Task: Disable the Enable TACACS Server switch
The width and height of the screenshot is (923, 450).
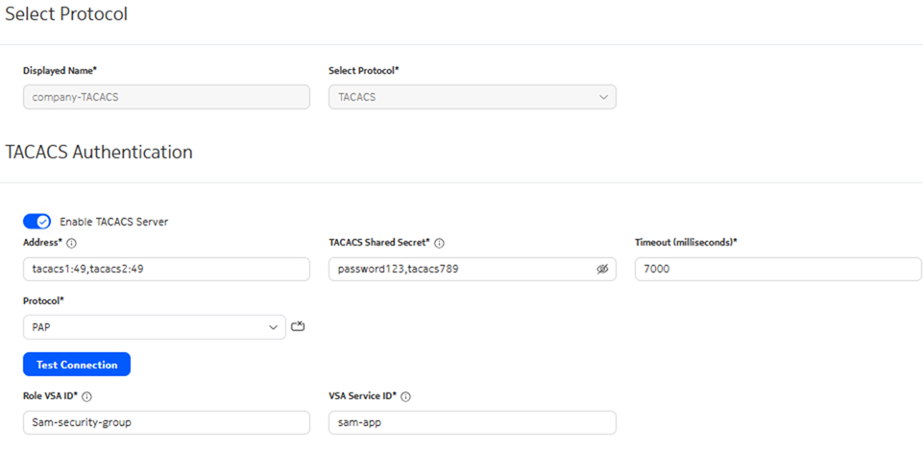Action: 37,222
